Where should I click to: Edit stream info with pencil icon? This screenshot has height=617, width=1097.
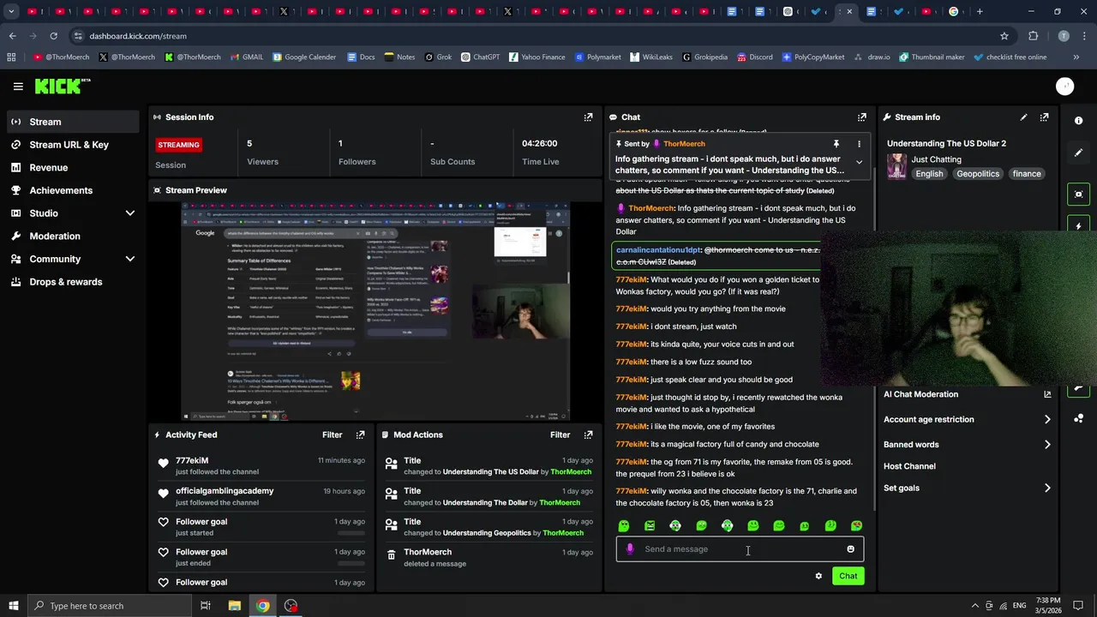click(x=1023, y=117)
